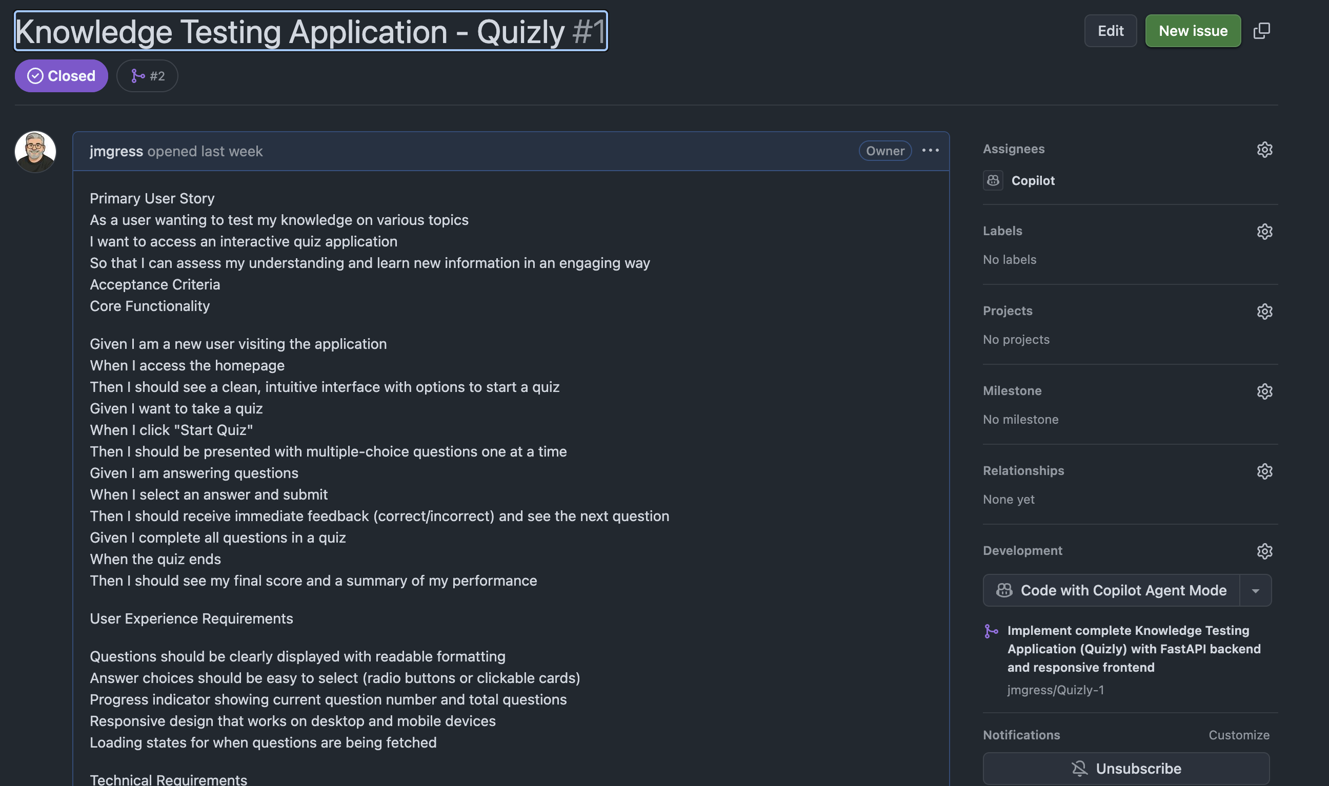Unsubscribe from issue notifications
This screenshot has width=1329, height=786.
[x=1126, y=768]
